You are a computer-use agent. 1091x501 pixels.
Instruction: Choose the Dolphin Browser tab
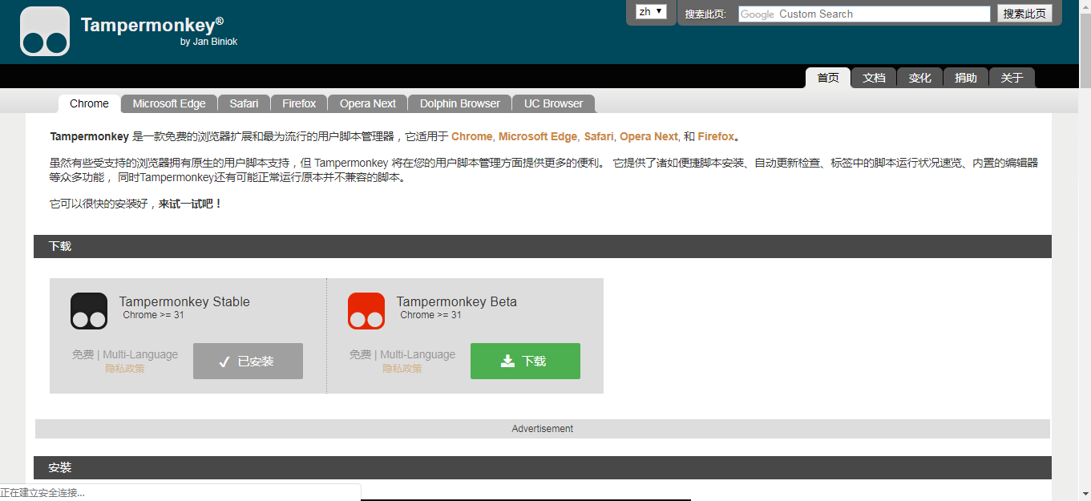click(x=459, y=104)
